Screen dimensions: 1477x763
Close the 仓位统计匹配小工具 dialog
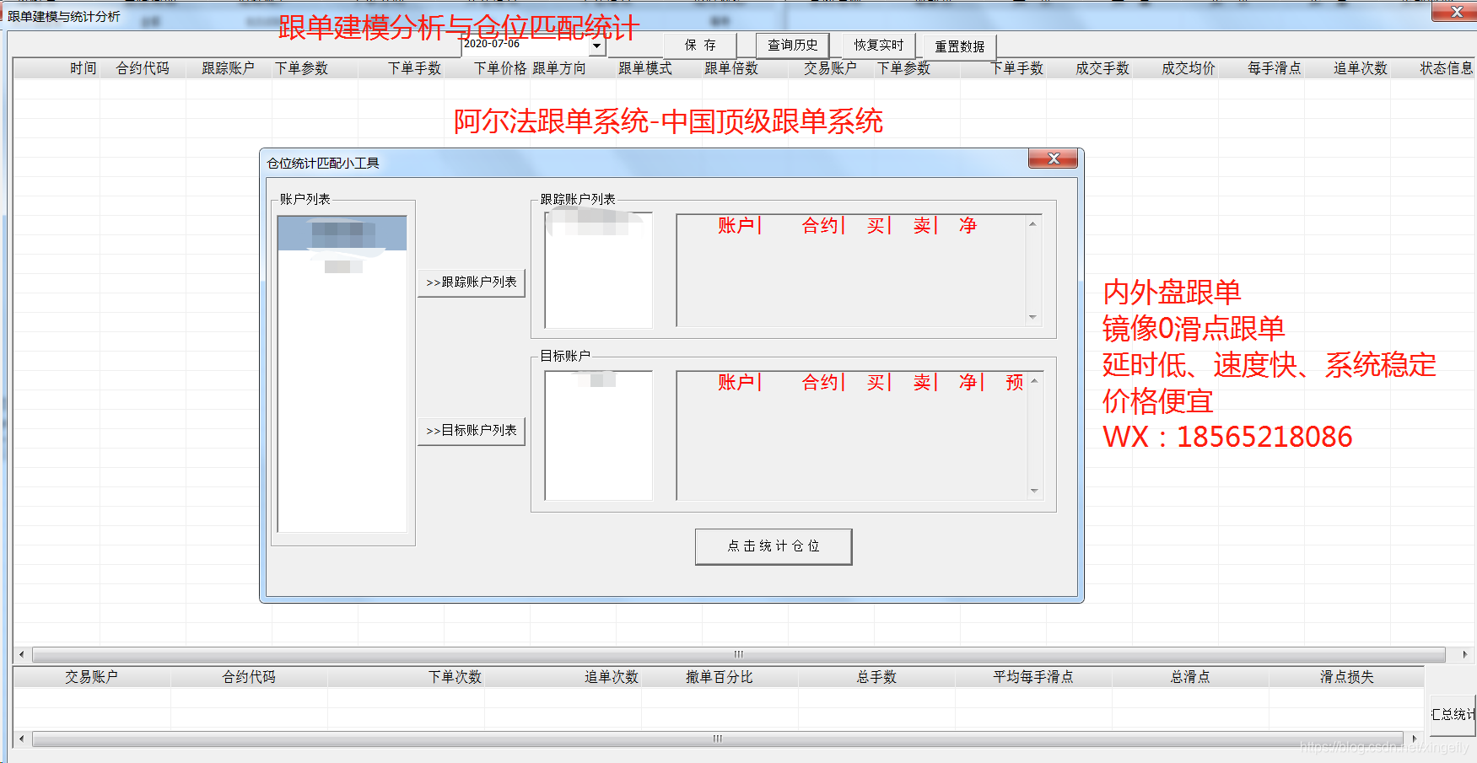pos(1053,159)
